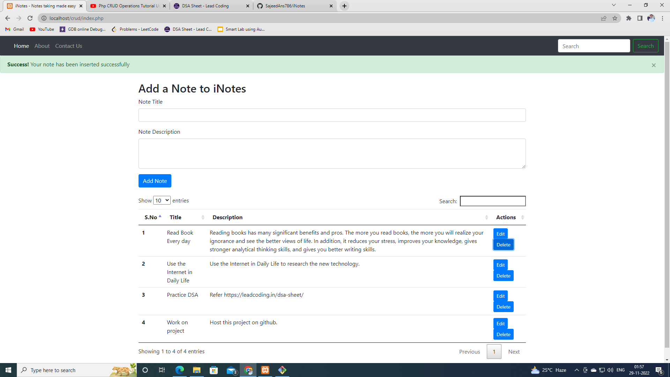Click the Add Note button
The image size is (670, 377).
click(155, 181)
